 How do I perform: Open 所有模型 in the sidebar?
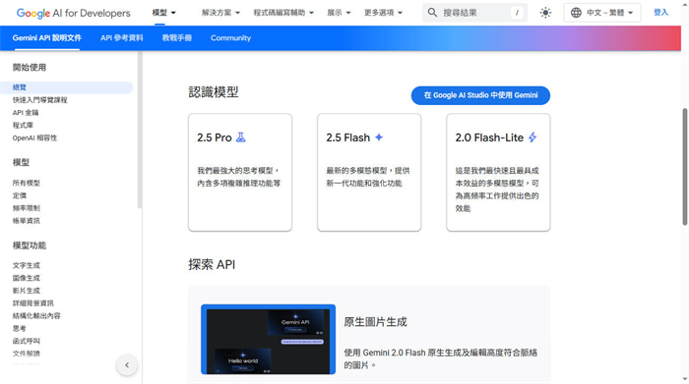click(27, 183)
